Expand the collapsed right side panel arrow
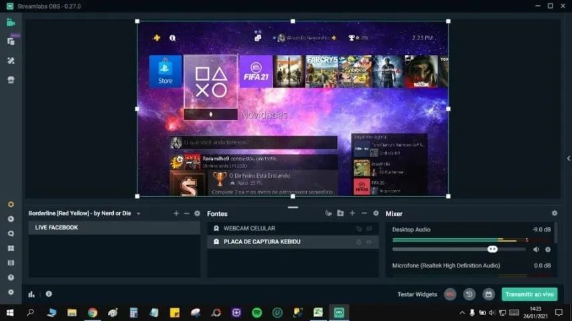 point(569,158)
